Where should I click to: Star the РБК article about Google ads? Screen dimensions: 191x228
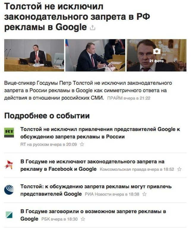click(x=83, y=219)
